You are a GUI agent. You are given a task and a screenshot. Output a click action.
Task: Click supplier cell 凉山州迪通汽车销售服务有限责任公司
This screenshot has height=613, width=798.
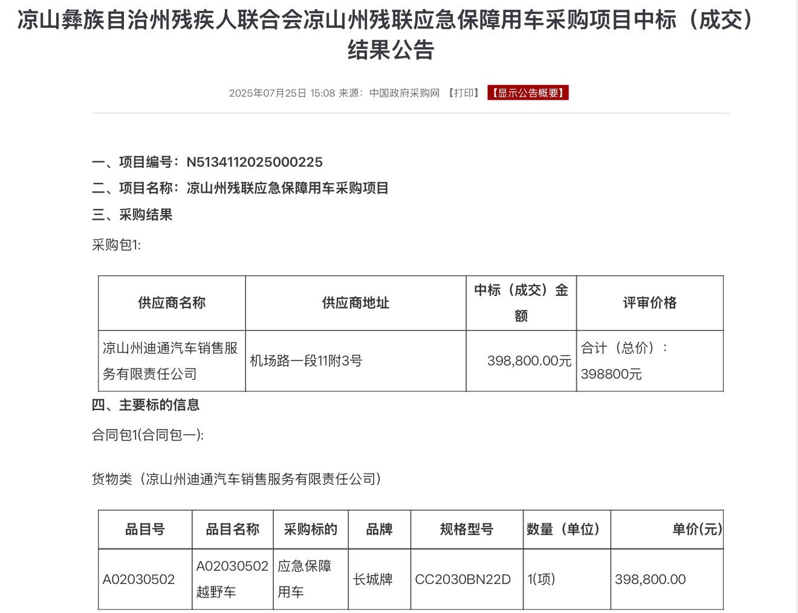pos(172,361)
